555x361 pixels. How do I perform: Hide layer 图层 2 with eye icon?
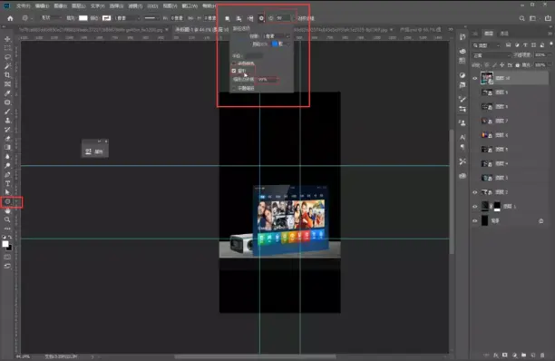[x=475, y=192]
